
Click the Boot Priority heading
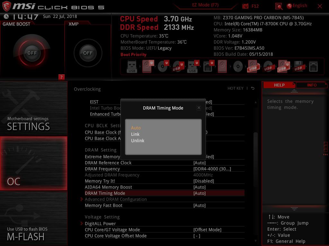pos(133,54)
